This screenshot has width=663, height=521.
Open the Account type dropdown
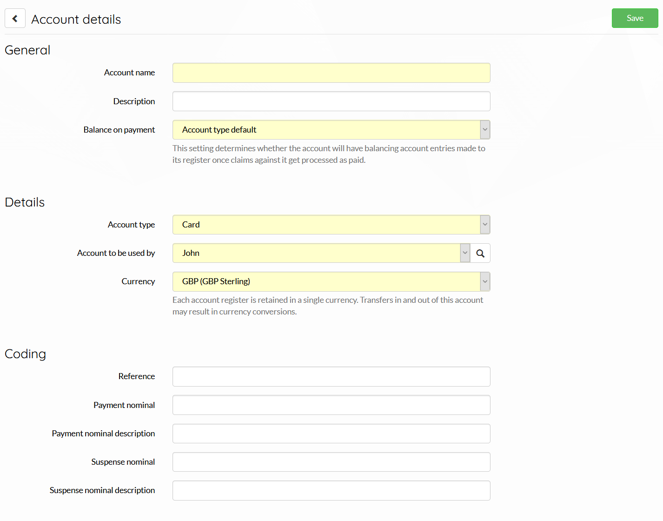331,225
